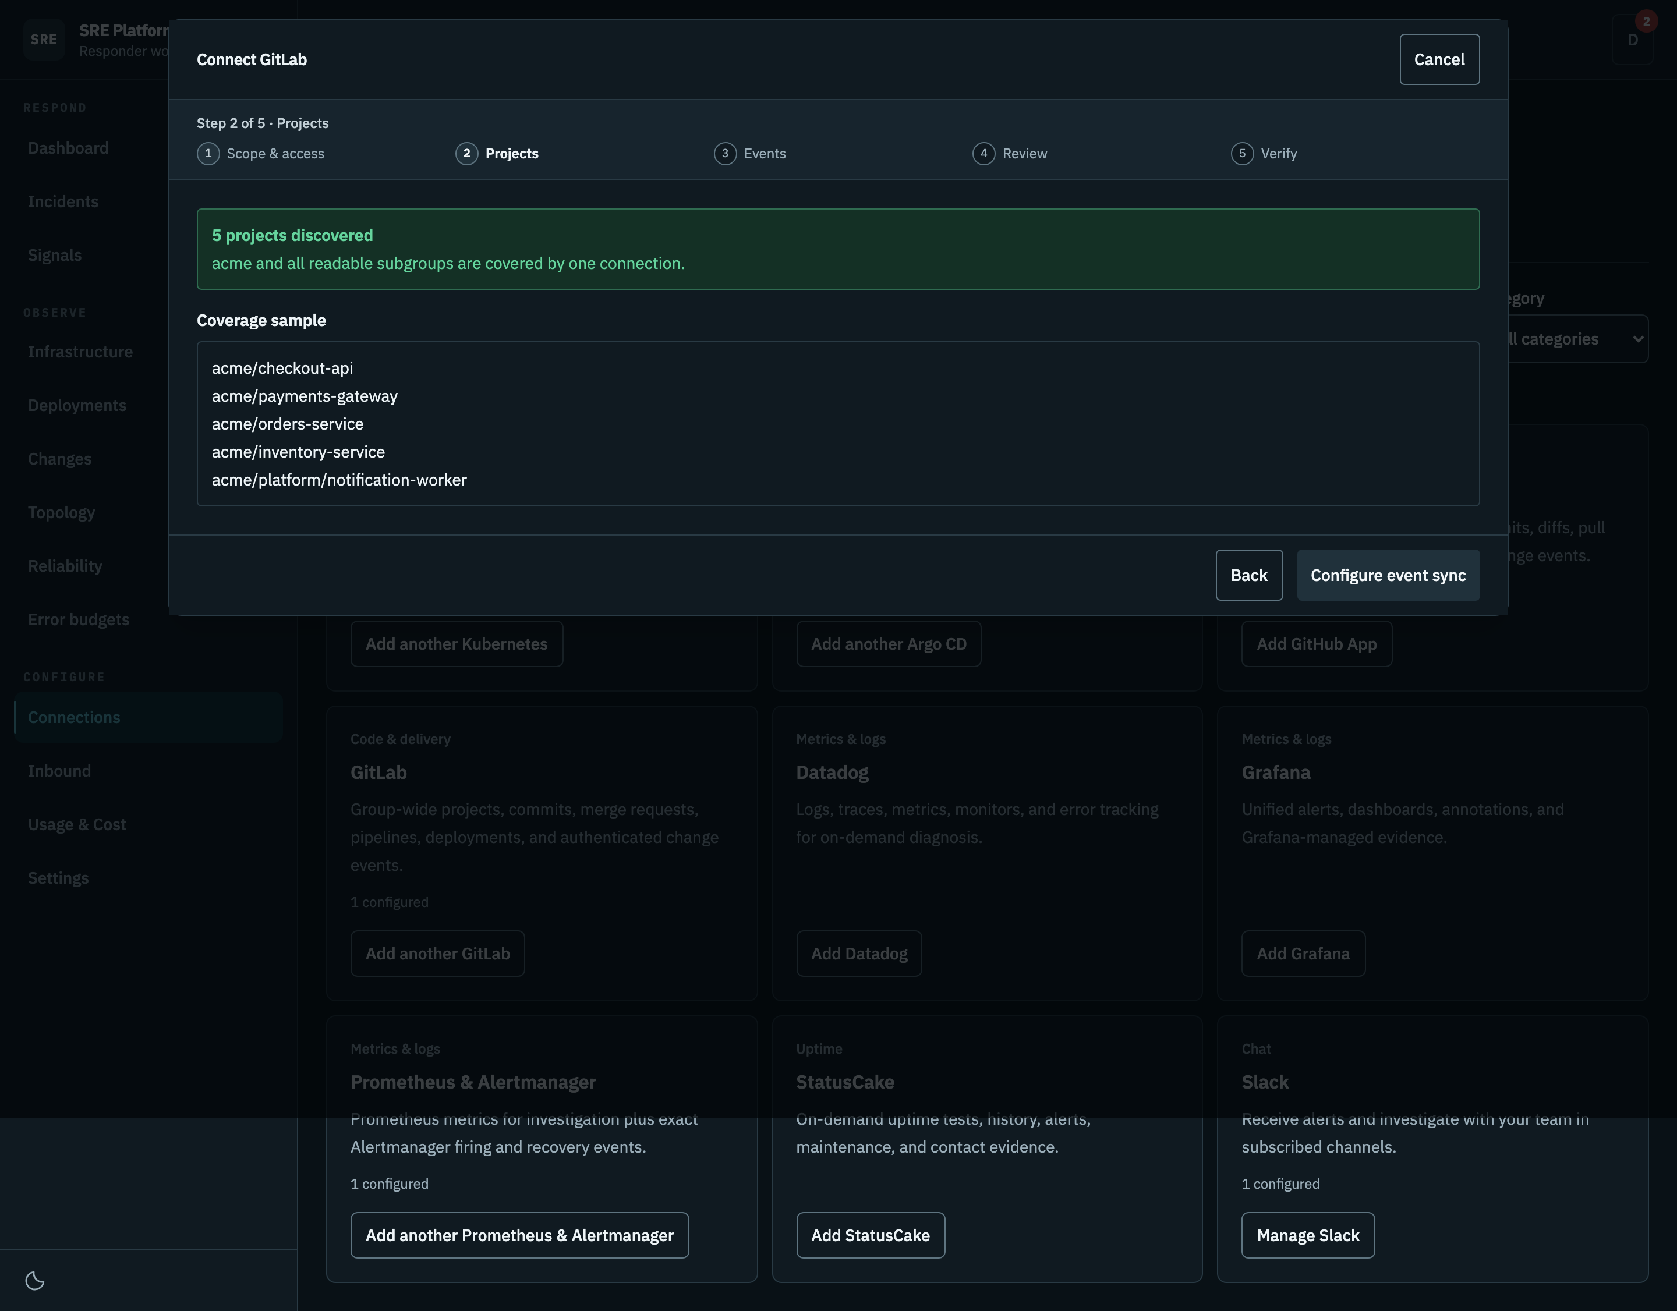This screenshot has width=1677, height=1311.
Task: Open the SRE logo badge
Action: [x=44, y=39]
